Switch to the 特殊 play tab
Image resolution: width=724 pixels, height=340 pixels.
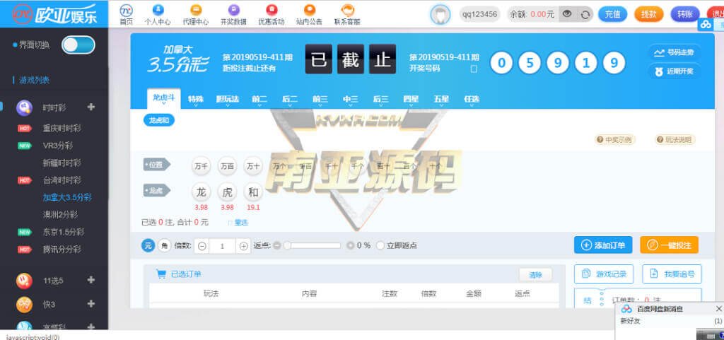point(196,100)
